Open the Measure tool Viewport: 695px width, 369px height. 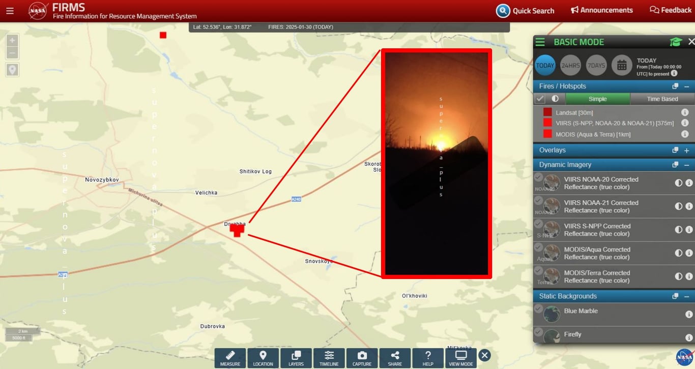(x=230, y=358)
